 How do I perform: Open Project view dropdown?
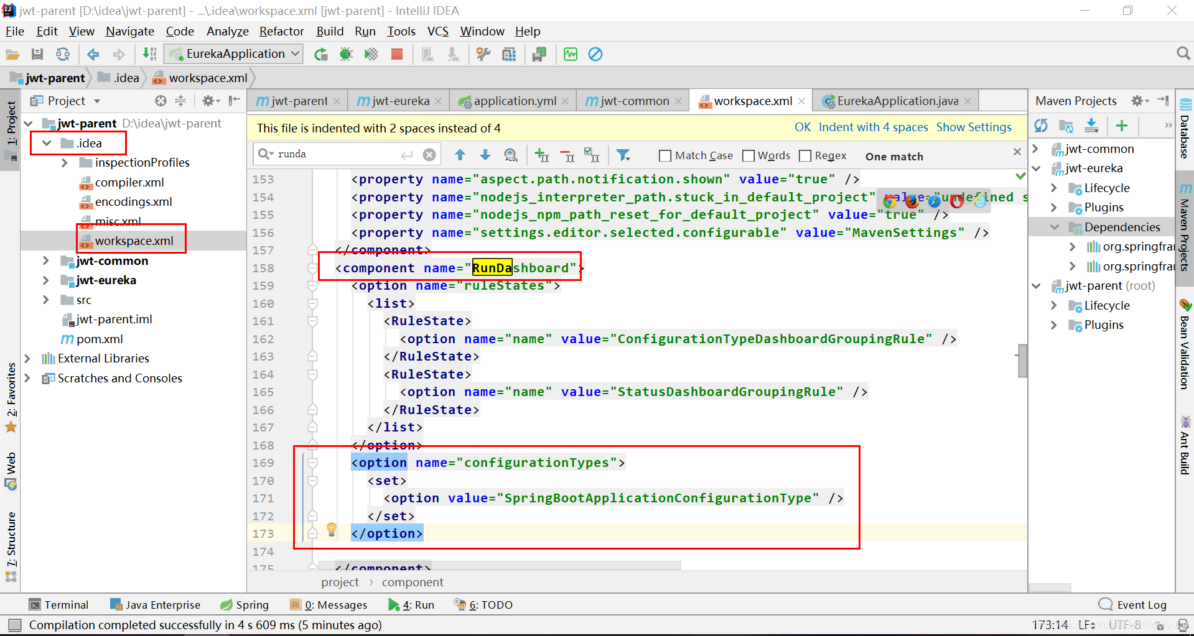[97, 101]
